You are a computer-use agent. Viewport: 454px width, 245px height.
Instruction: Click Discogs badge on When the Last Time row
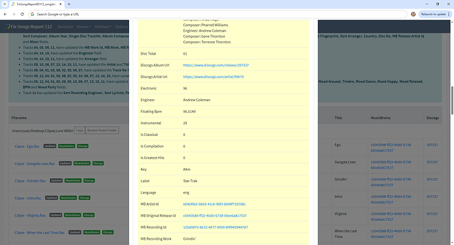pyautogui.click(x=108, y=233)
